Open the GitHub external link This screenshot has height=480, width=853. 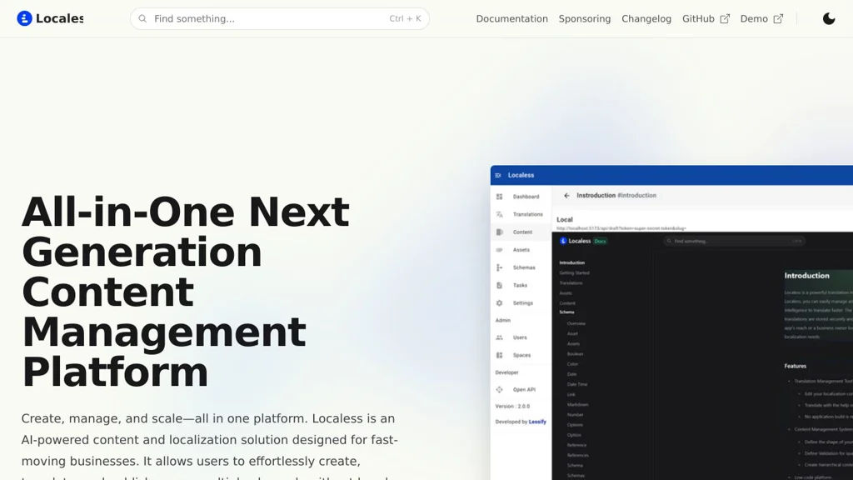(706, 18)
